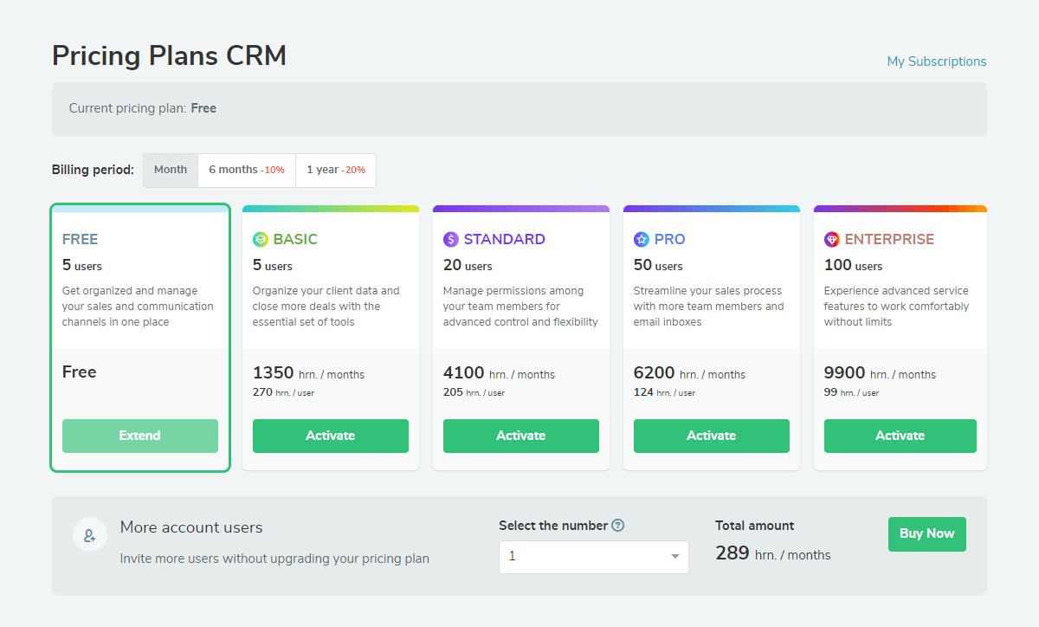
Task: Expand the user number dropdown
Action: [x=593, y=557]
